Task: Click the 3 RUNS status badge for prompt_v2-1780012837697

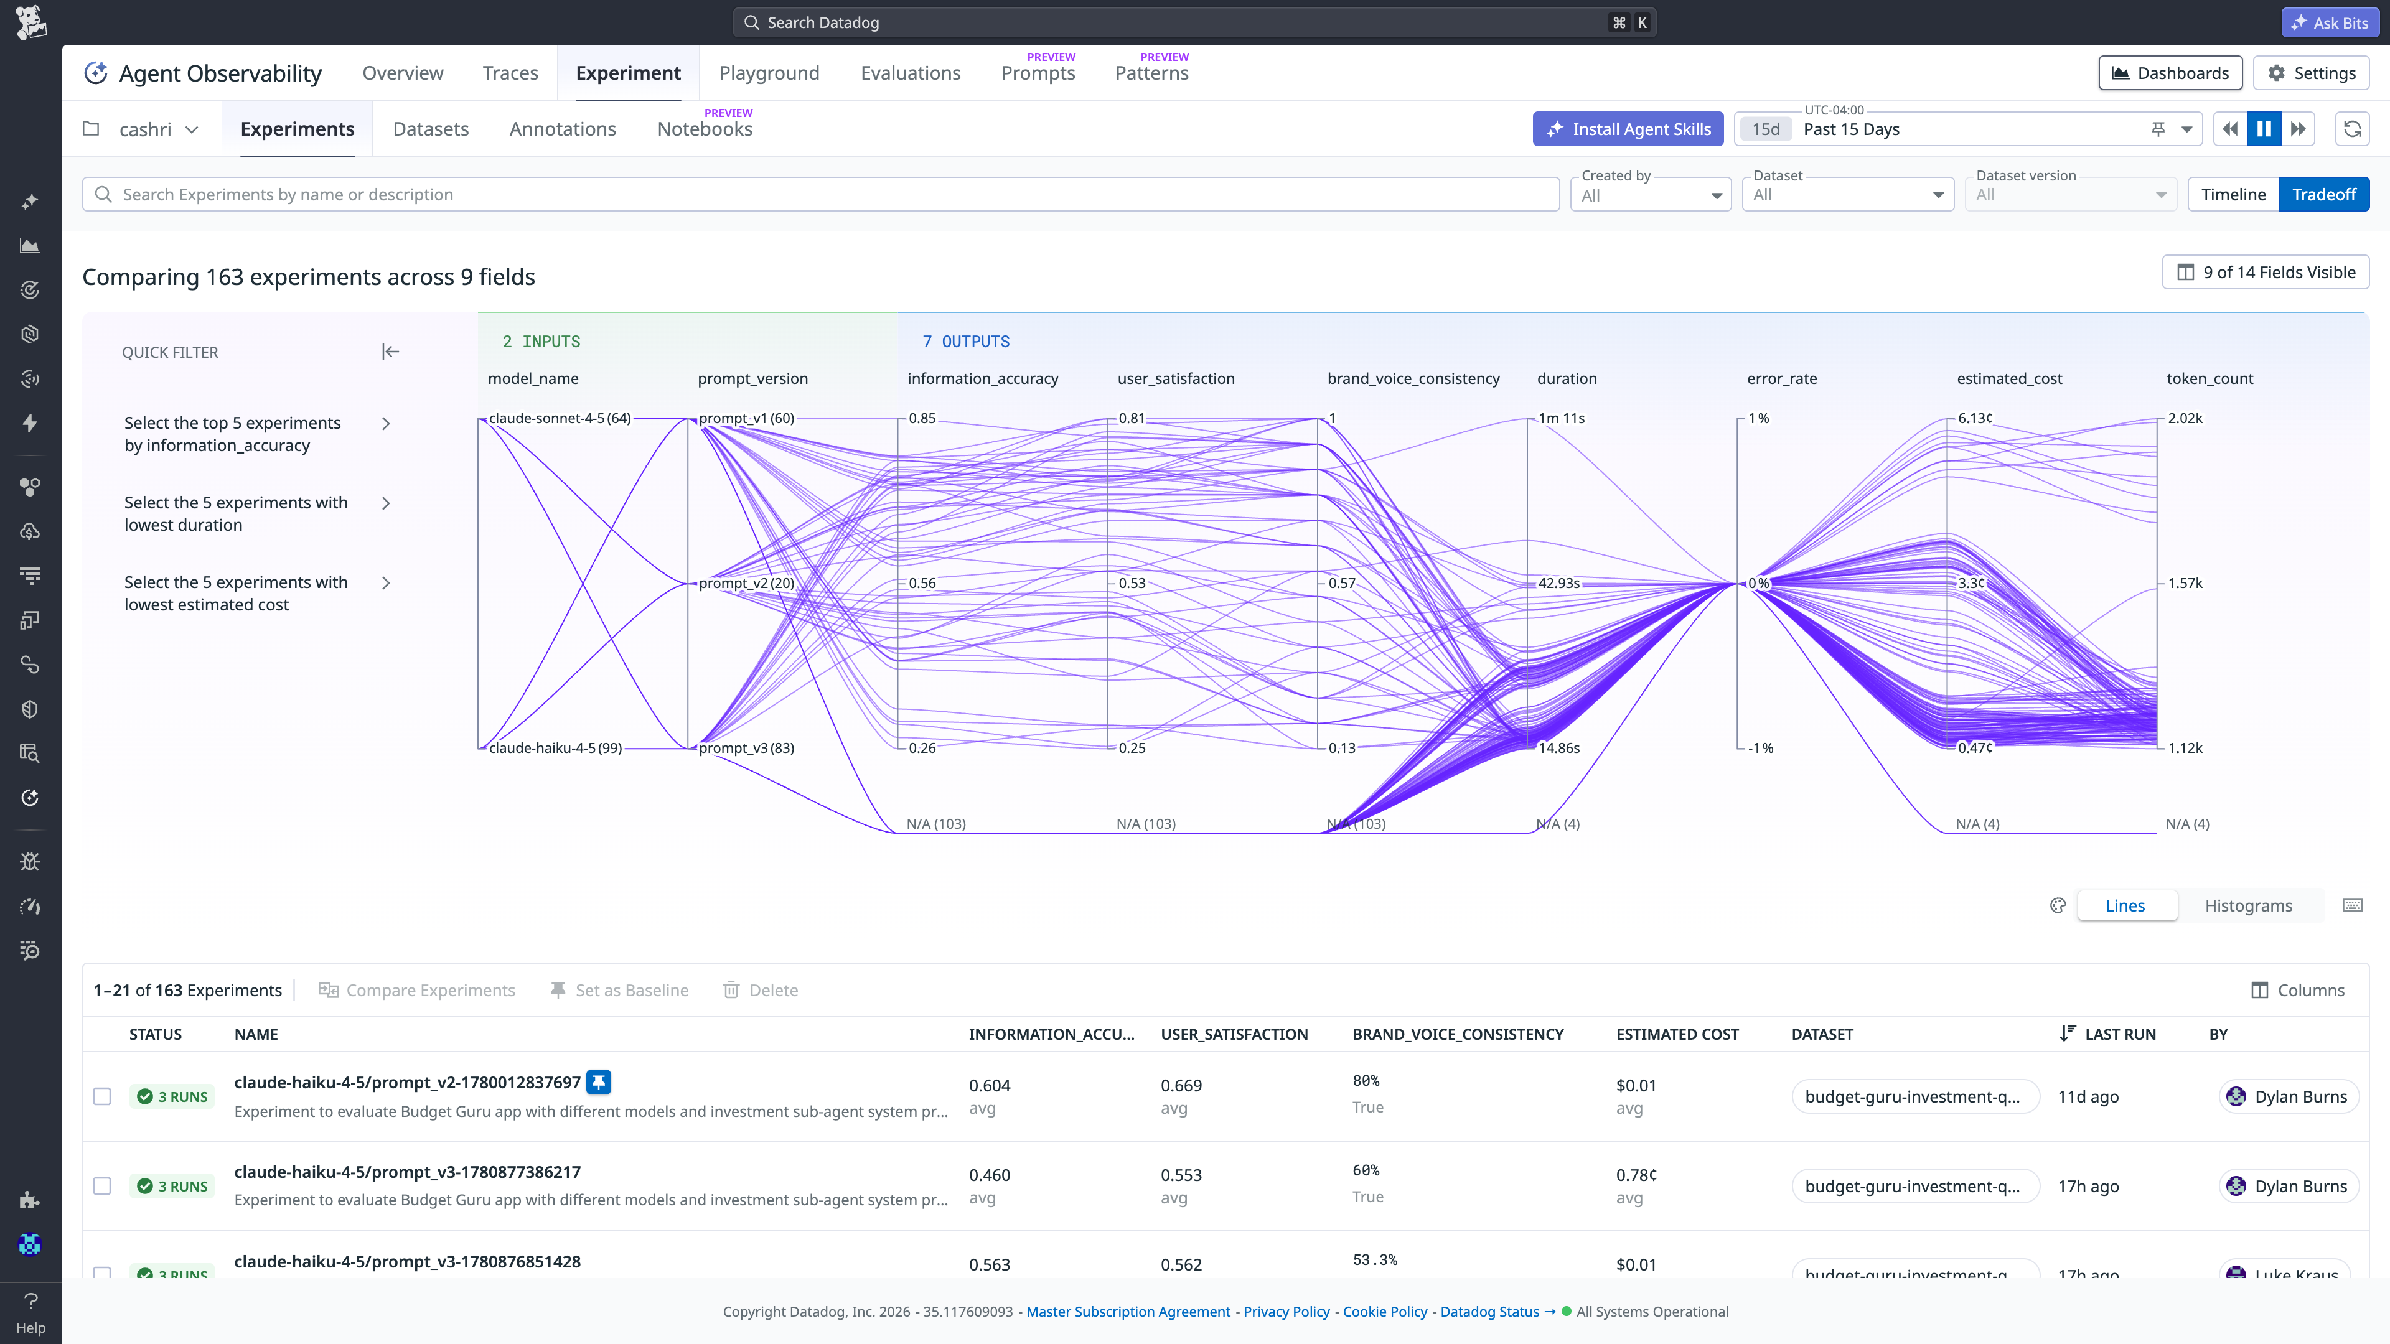Action: pyautogui.click(x=172, y=1096)
